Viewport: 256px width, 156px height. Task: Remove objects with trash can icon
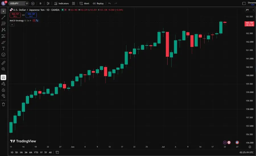(3, 104)
